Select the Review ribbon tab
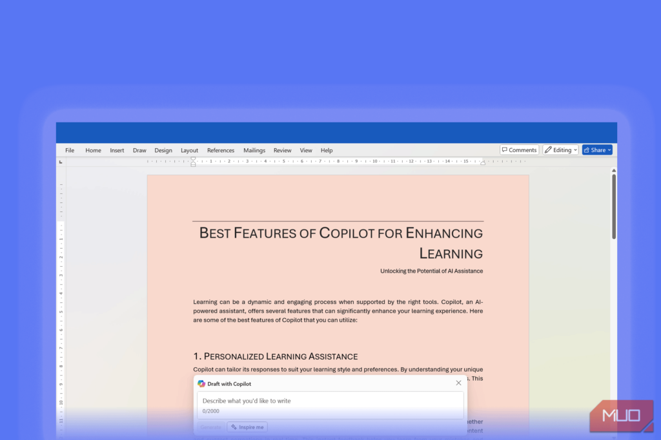This screenshot has width=661, height=440. pos(282,149)
